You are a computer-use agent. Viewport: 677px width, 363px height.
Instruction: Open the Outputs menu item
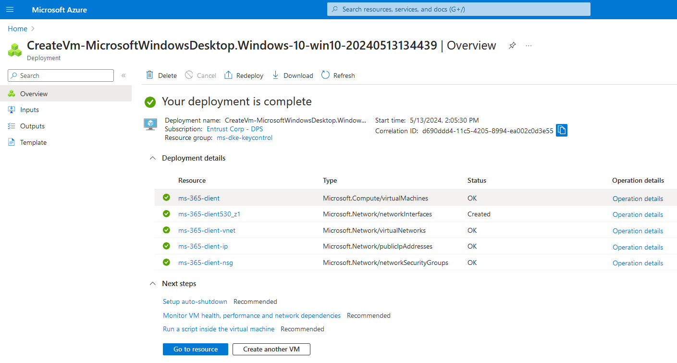tap(66, 126)
